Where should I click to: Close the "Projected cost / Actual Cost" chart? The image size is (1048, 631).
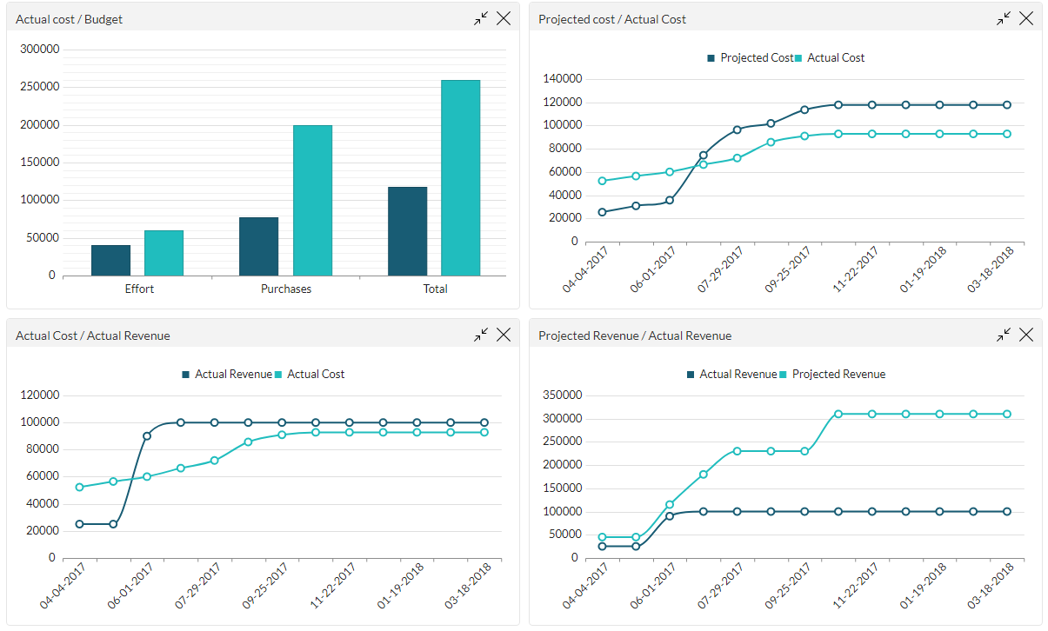coord(1026,17)
